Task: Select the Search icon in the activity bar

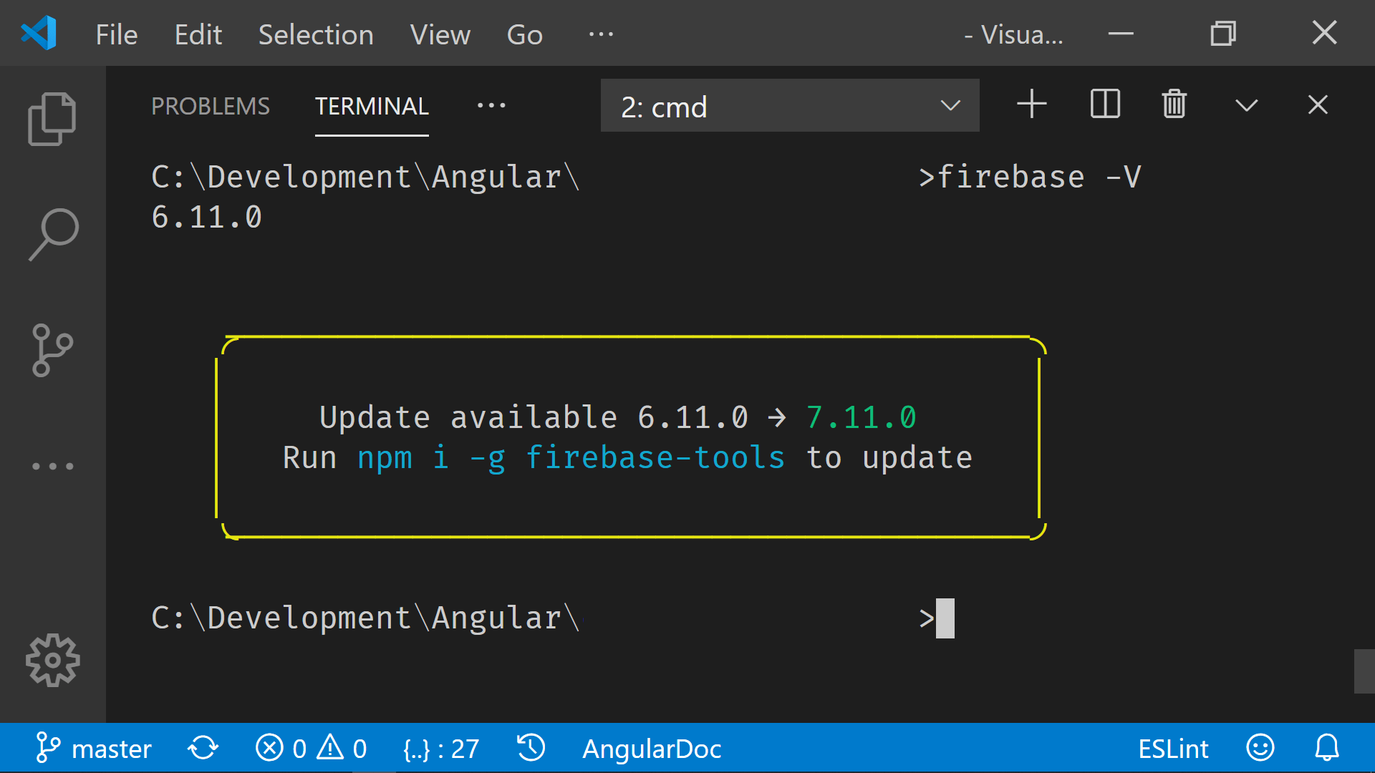Action: [x=52, y=233]
